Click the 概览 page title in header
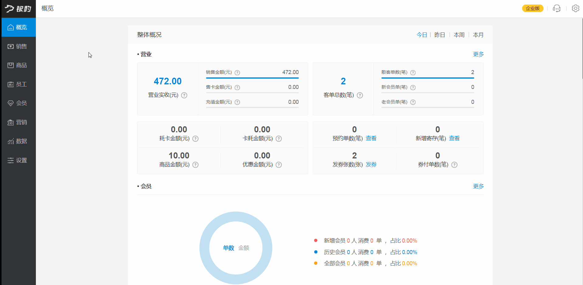The image size is (583, 285). [x=47, y=8]
